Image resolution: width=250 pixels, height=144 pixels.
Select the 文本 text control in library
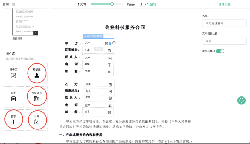point(13,97)
